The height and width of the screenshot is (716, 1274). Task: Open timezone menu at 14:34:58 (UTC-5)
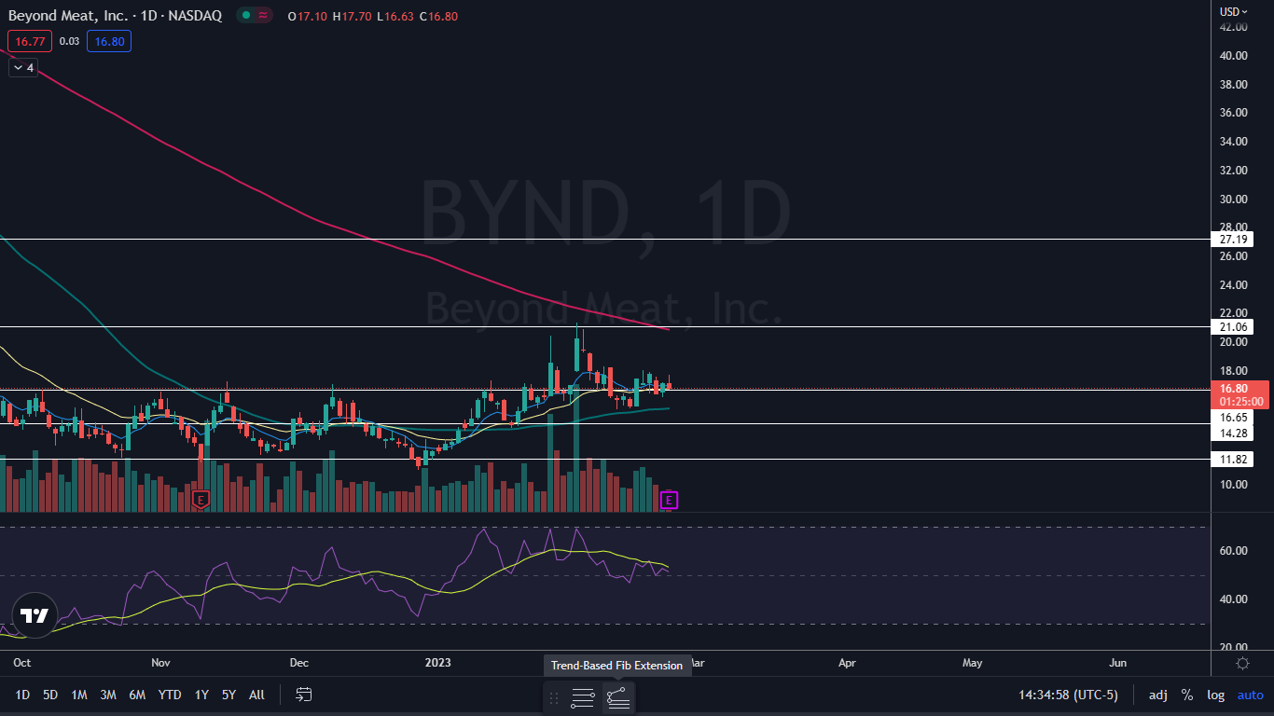point(1069,695)
